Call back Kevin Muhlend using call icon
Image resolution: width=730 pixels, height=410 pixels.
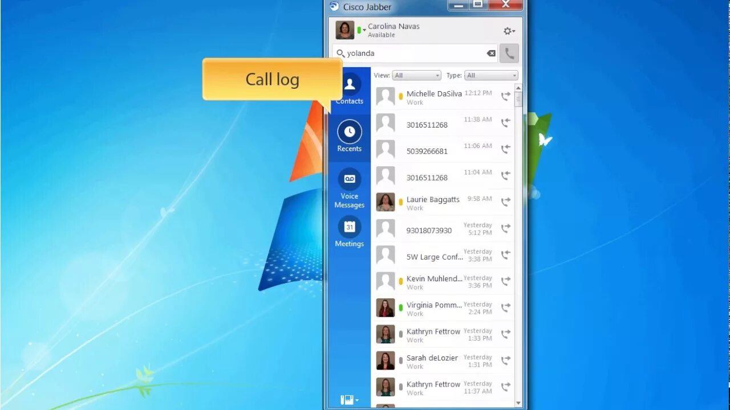click(x=505, y=281)
